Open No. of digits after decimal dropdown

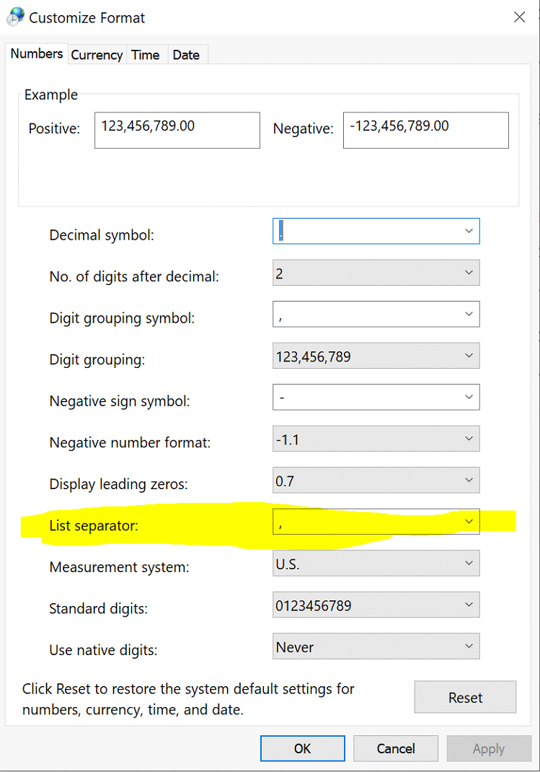pyautogui.click(x=469, y=273)
